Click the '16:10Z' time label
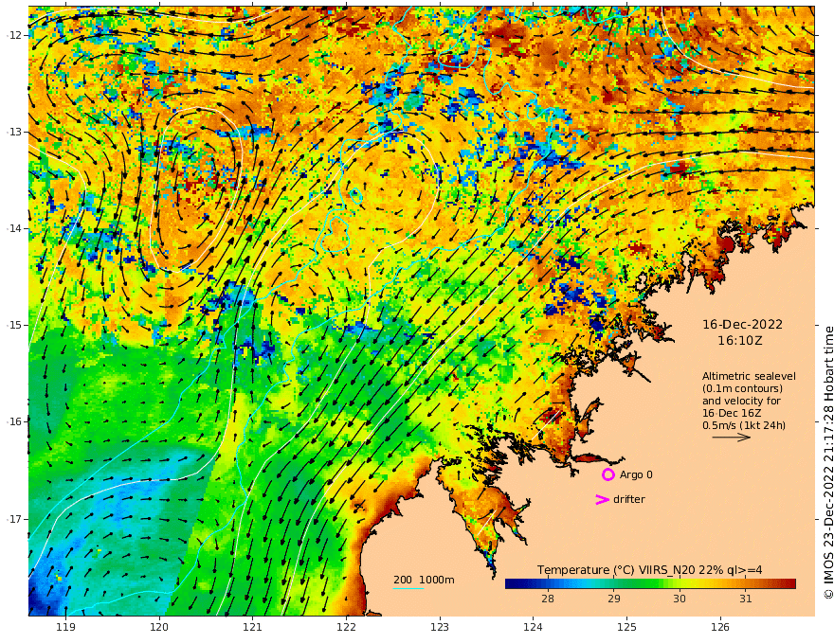Screen dimensions: 834x644 pyautogui.click(x=740, y=341)
